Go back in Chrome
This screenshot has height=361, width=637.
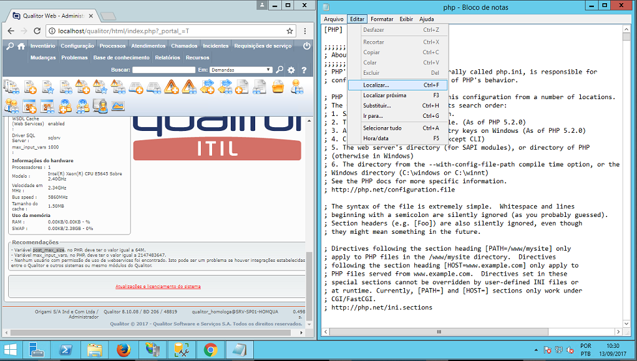11,31
